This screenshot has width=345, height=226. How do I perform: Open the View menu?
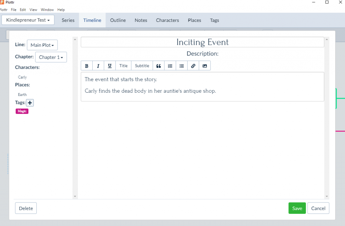(33, 10)
